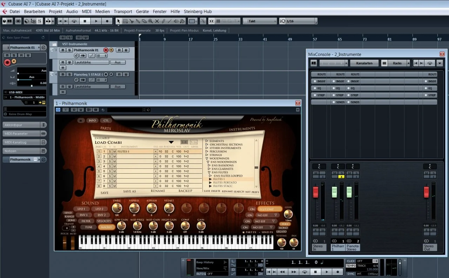Select the Draw pencil tool in toolbar
The image size is (449, 278).
tap(163, 21)
